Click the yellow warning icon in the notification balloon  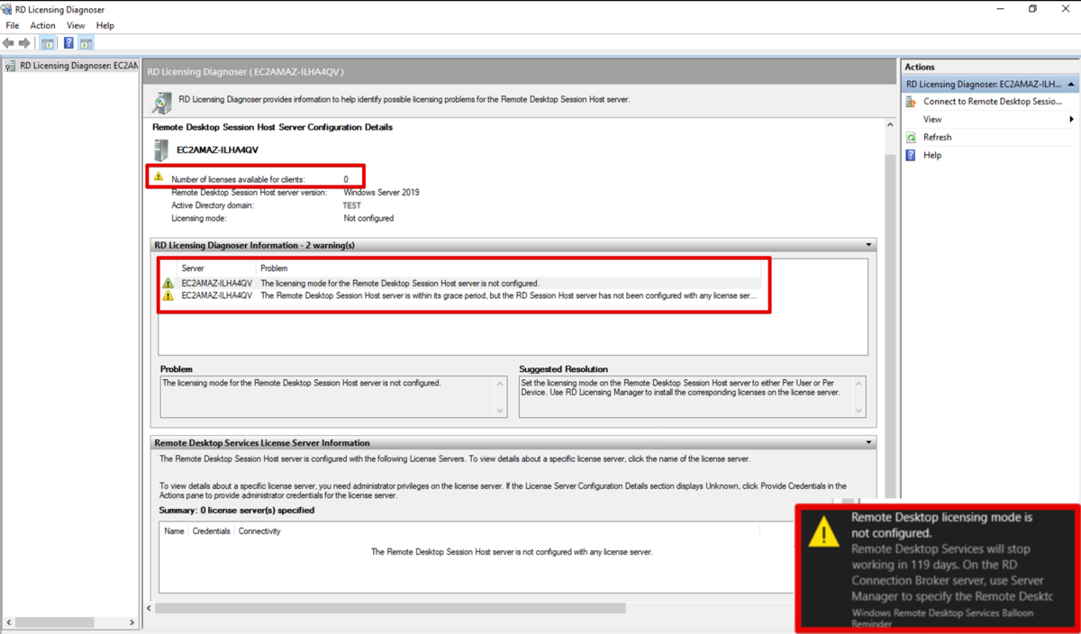[823, 533]
